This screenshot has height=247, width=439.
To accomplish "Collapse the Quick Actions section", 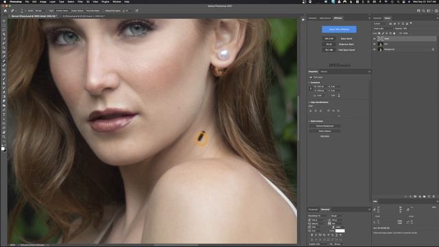I will (309, 121).
